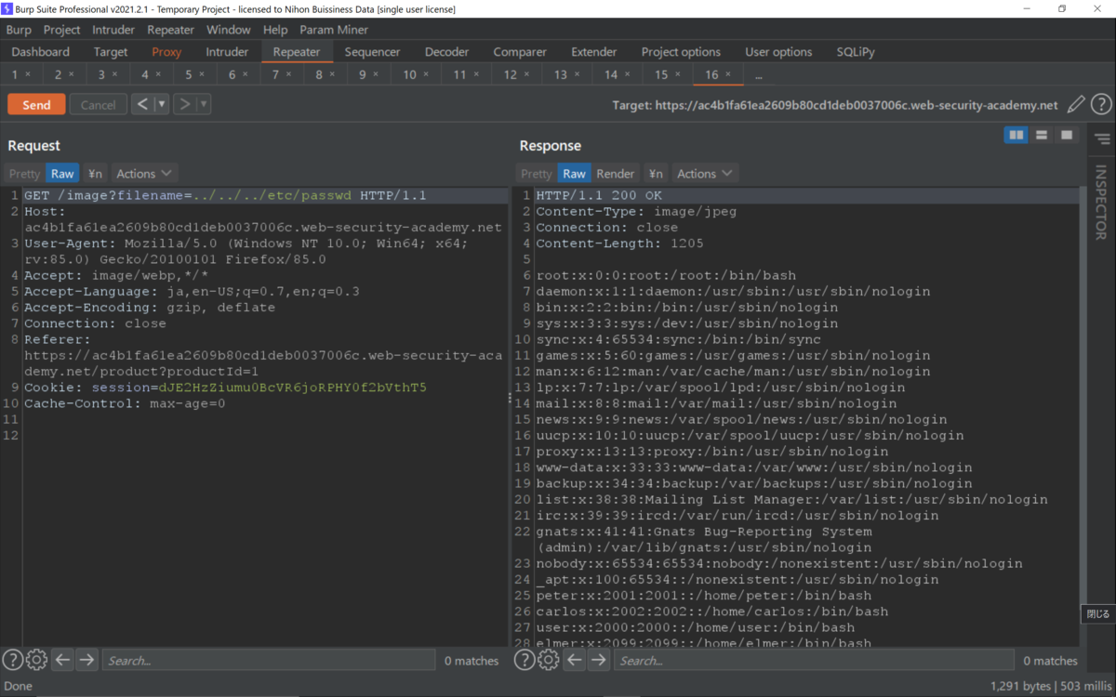
Task: Select top-bottom layout view
Action: (1042, 136)
